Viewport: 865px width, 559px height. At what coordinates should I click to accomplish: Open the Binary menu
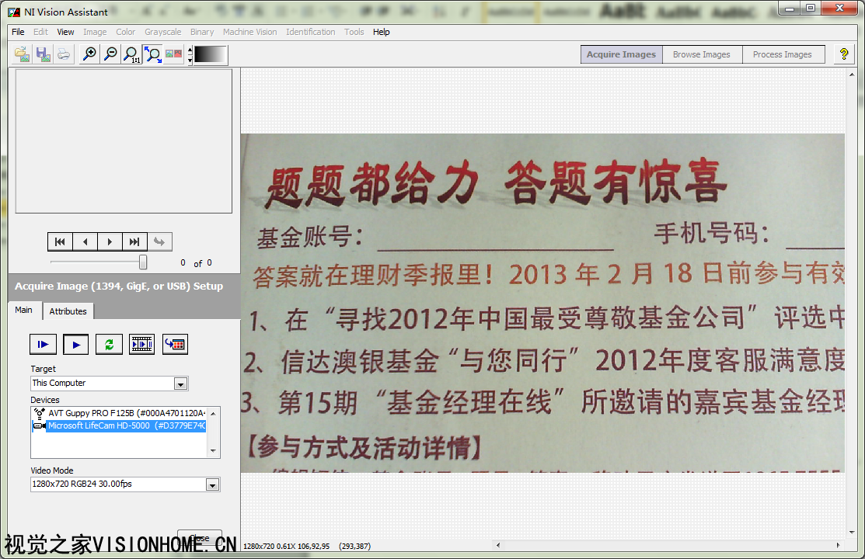coord(203,32)
